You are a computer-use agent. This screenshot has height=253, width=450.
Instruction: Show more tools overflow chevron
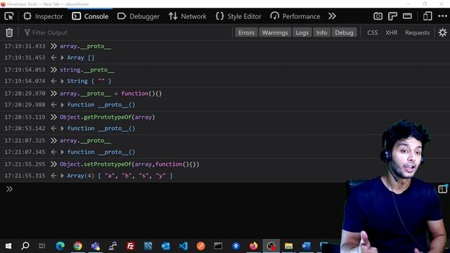[332, 16]
